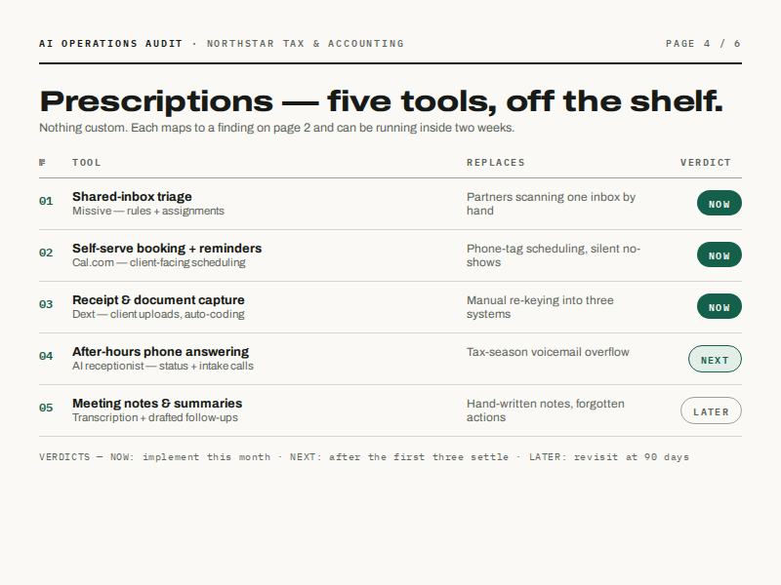This screenshot has height=585, width=781.
Task: Click the 'Nothing custom' subtitle sentence
Action: click(x=277, y=128)
